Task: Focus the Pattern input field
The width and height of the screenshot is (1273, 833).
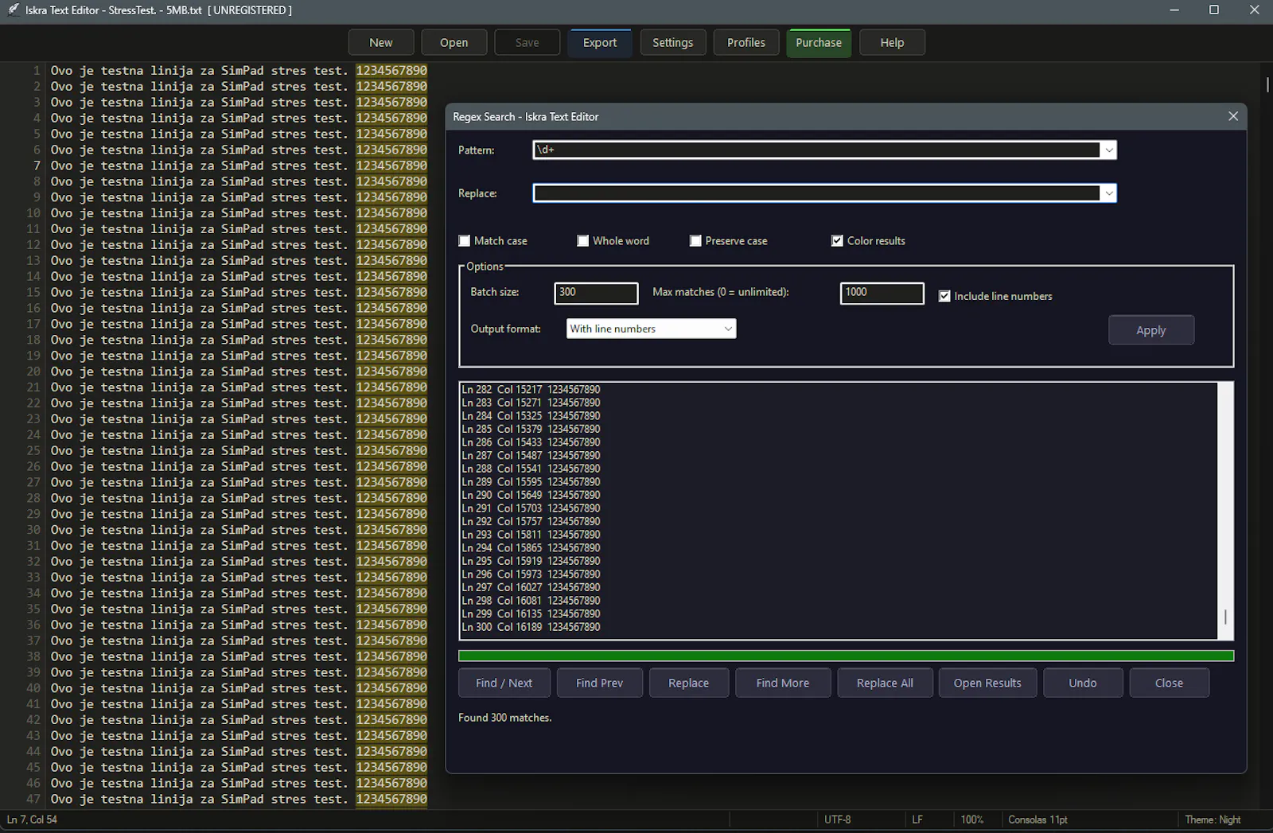Action: click(816, 150)
